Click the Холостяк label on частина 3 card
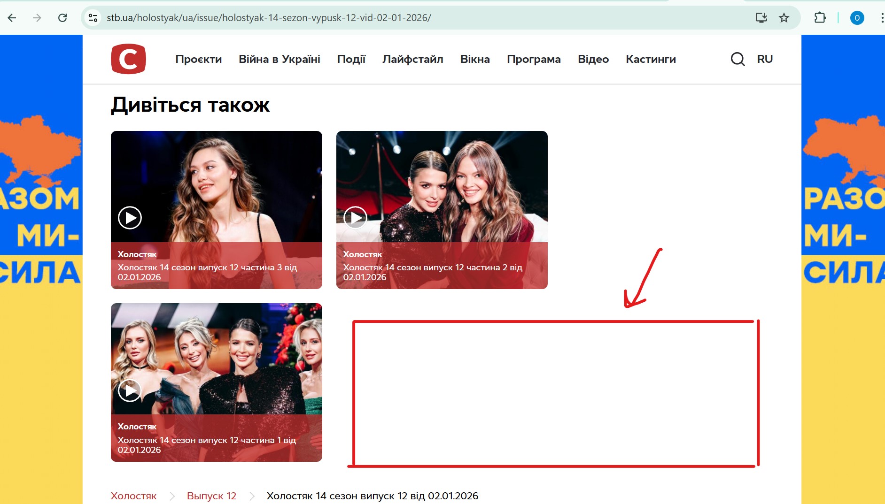 (x=137, y=254)
